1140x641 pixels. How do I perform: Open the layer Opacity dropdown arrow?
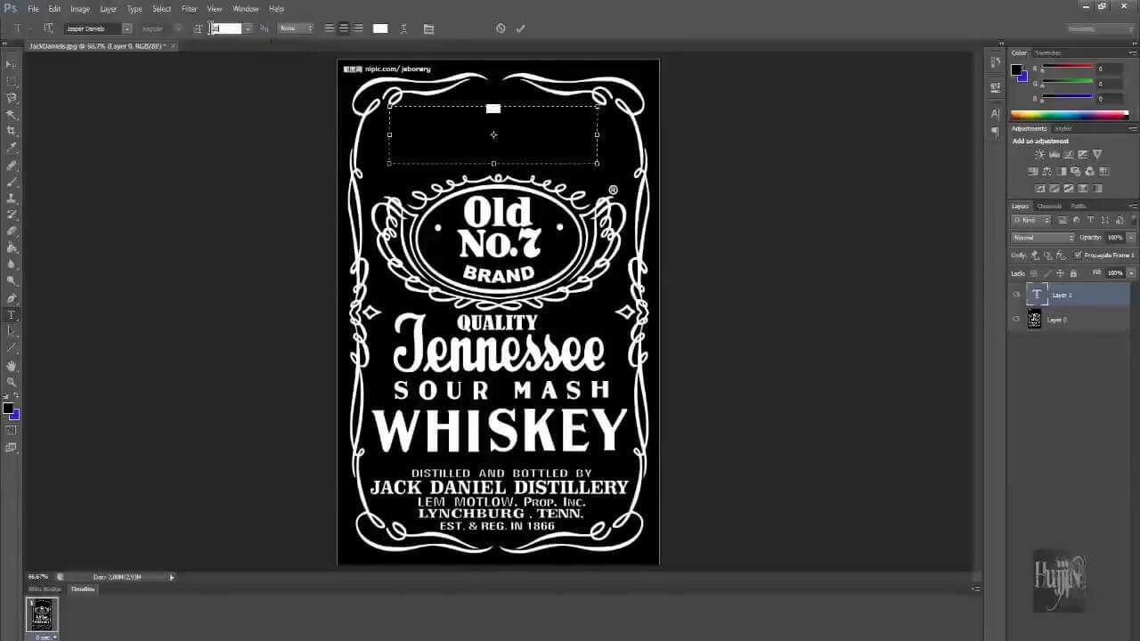point(1131,238)
